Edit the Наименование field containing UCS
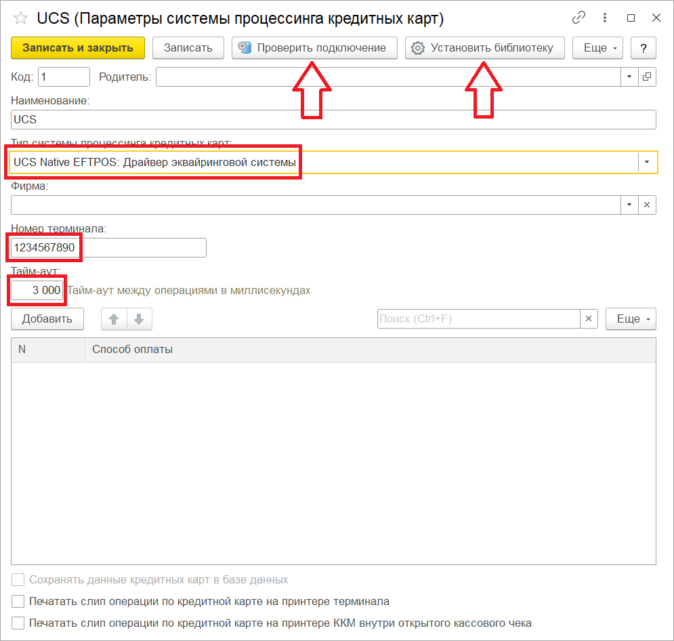Screen dimensions: 674x641 pyautogui.click(x=333, y=119)
